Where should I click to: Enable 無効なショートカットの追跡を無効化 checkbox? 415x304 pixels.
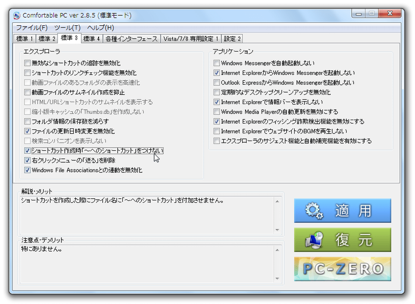point(27,63)
